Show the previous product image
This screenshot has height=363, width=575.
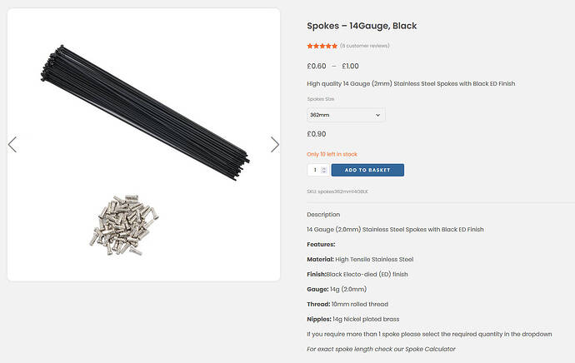click(12, 145)
